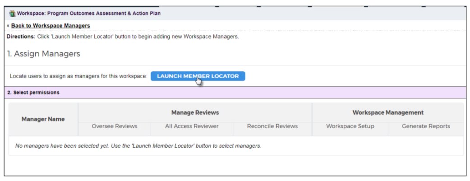The height and width of the screenshot is (181, 470).
Task: Select the Oversee Reviews column
Action: pos(115,126)
